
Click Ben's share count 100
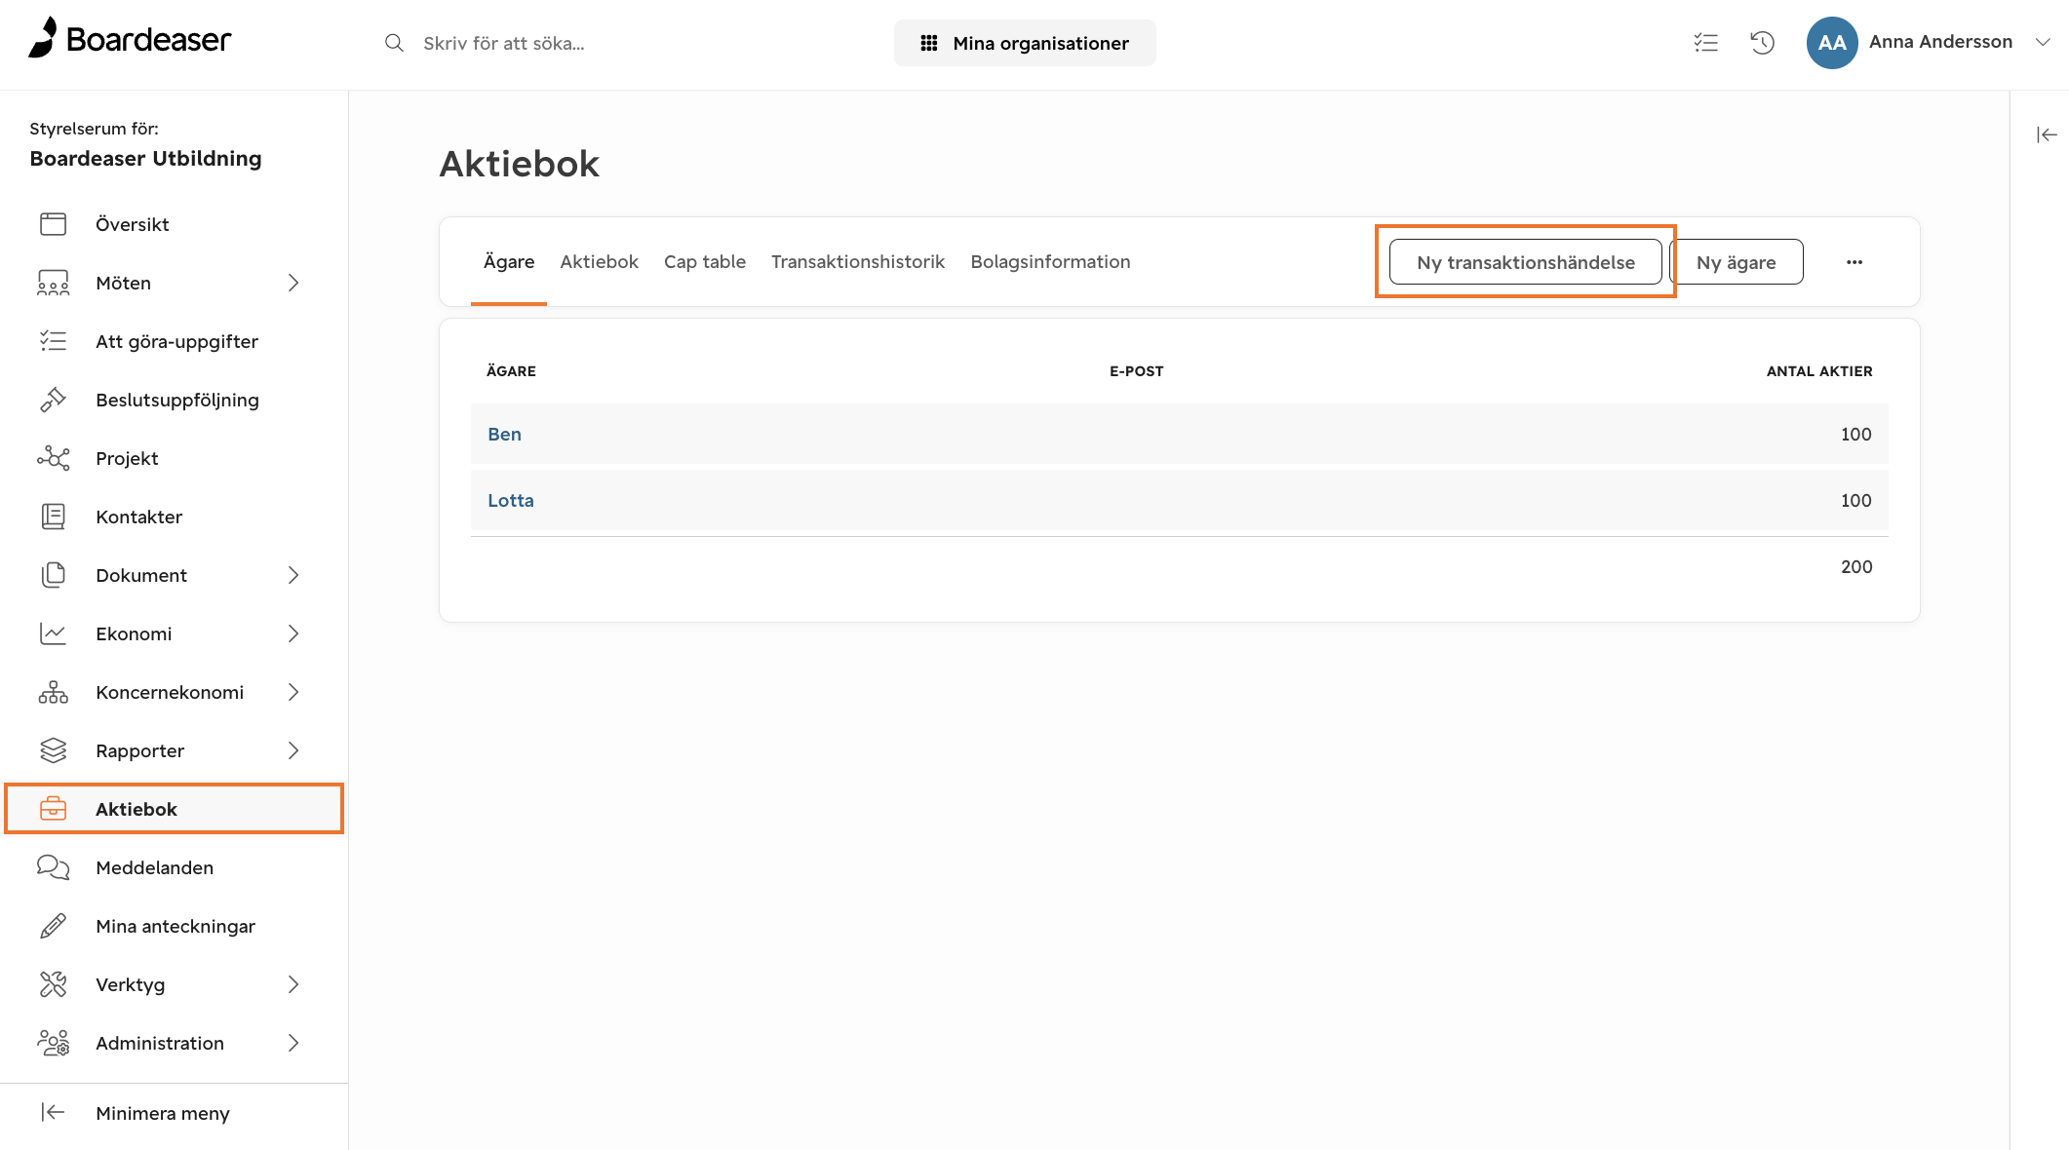[1855, 434]
